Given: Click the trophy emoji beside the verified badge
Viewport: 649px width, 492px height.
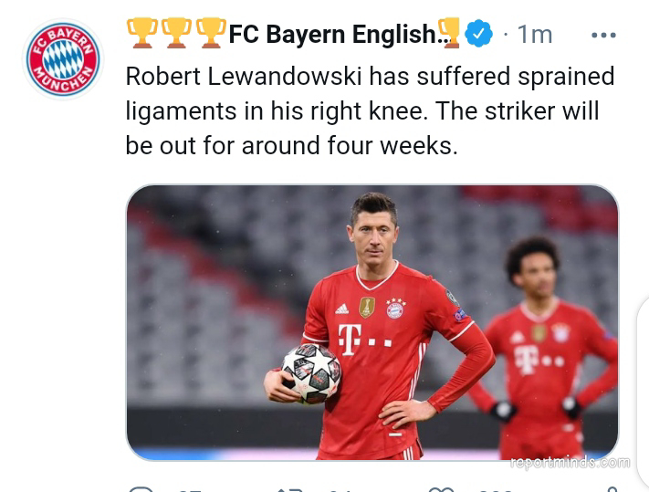Looking at the screenshot, I should point(450,33).
